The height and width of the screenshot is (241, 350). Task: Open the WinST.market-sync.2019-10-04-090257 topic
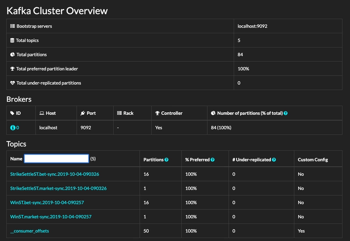click(x=51, y=217)
